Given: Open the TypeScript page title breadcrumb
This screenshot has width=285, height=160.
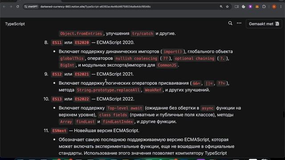Looking at the screenshot, I should (x=15, y=24).
